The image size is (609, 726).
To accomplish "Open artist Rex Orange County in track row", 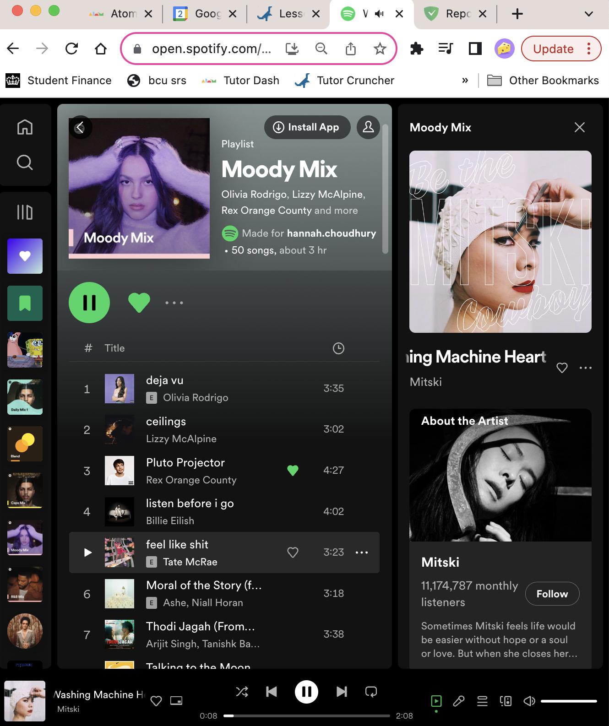I will point(191,480).
